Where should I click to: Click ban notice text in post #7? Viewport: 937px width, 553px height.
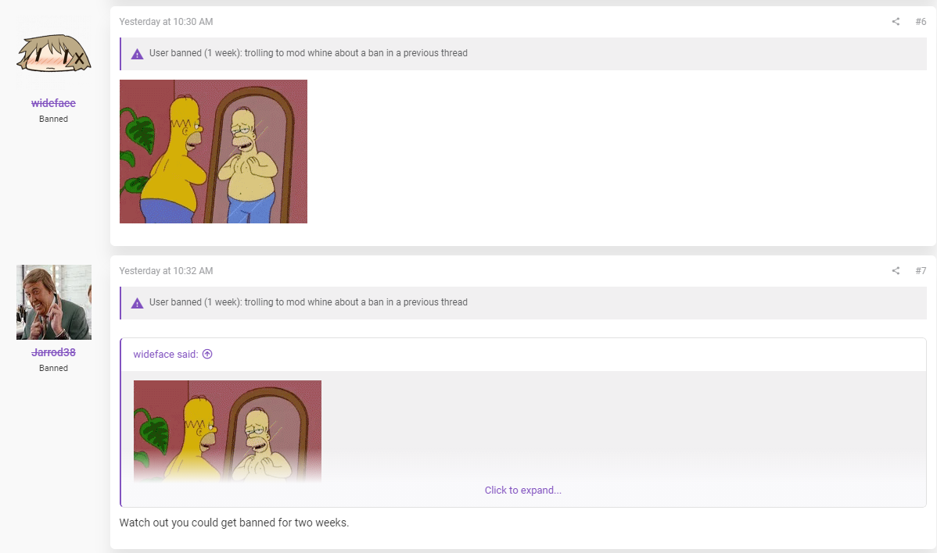(x=308, y=302)
